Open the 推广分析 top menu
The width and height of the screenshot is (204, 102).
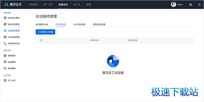pyautogui.click(x=48, y=5)
